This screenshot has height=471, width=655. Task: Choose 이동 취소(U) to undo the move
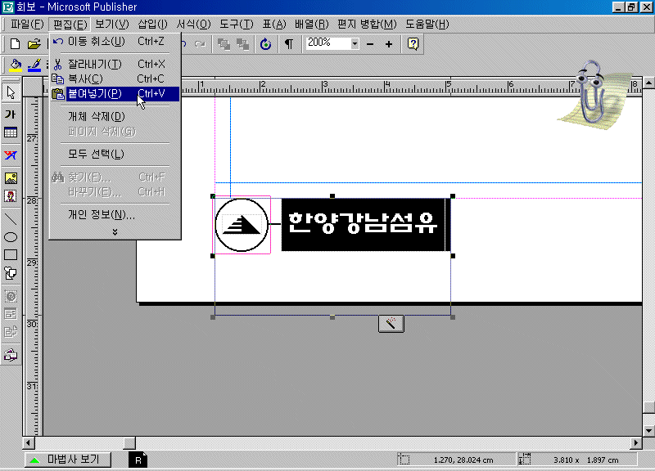(x=115, y=42)
